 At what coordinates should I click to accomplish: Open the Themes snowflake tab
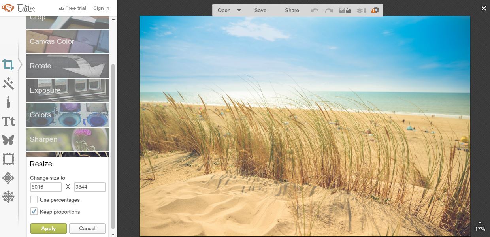pos(8,197)
